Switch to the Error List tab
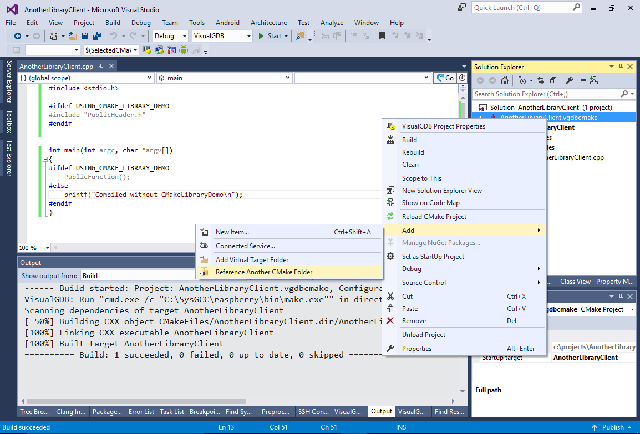 (x=141, y=412)
